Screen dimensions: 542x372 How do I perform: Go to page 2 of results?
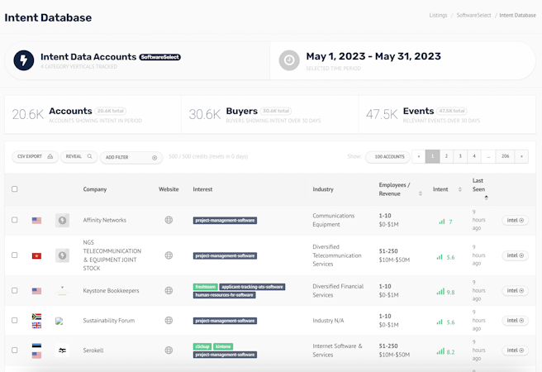click(446, 156)
